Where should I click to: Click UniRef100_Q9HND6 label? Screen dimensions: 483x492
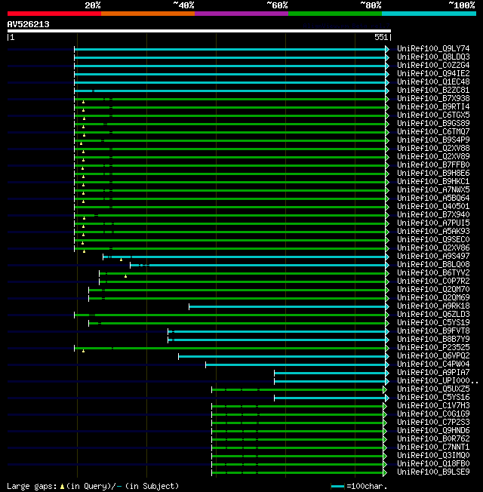[433, 430]
